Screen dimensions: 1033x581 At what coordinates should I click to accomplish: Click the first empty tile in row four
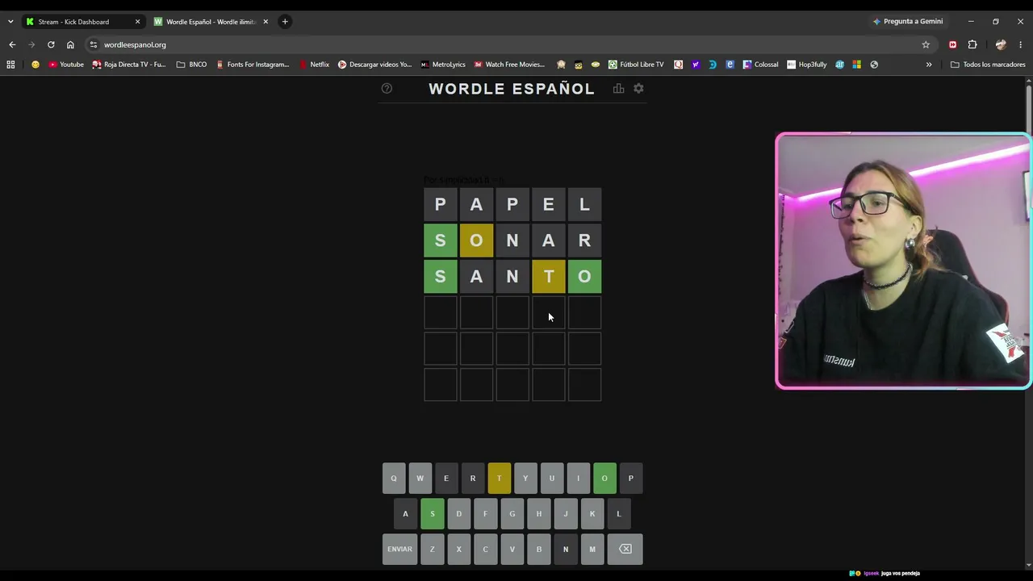coord(441,312)
